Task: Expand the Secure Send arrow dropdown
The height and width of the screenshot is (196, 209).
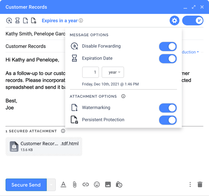Action: click(x=51, y=185)
